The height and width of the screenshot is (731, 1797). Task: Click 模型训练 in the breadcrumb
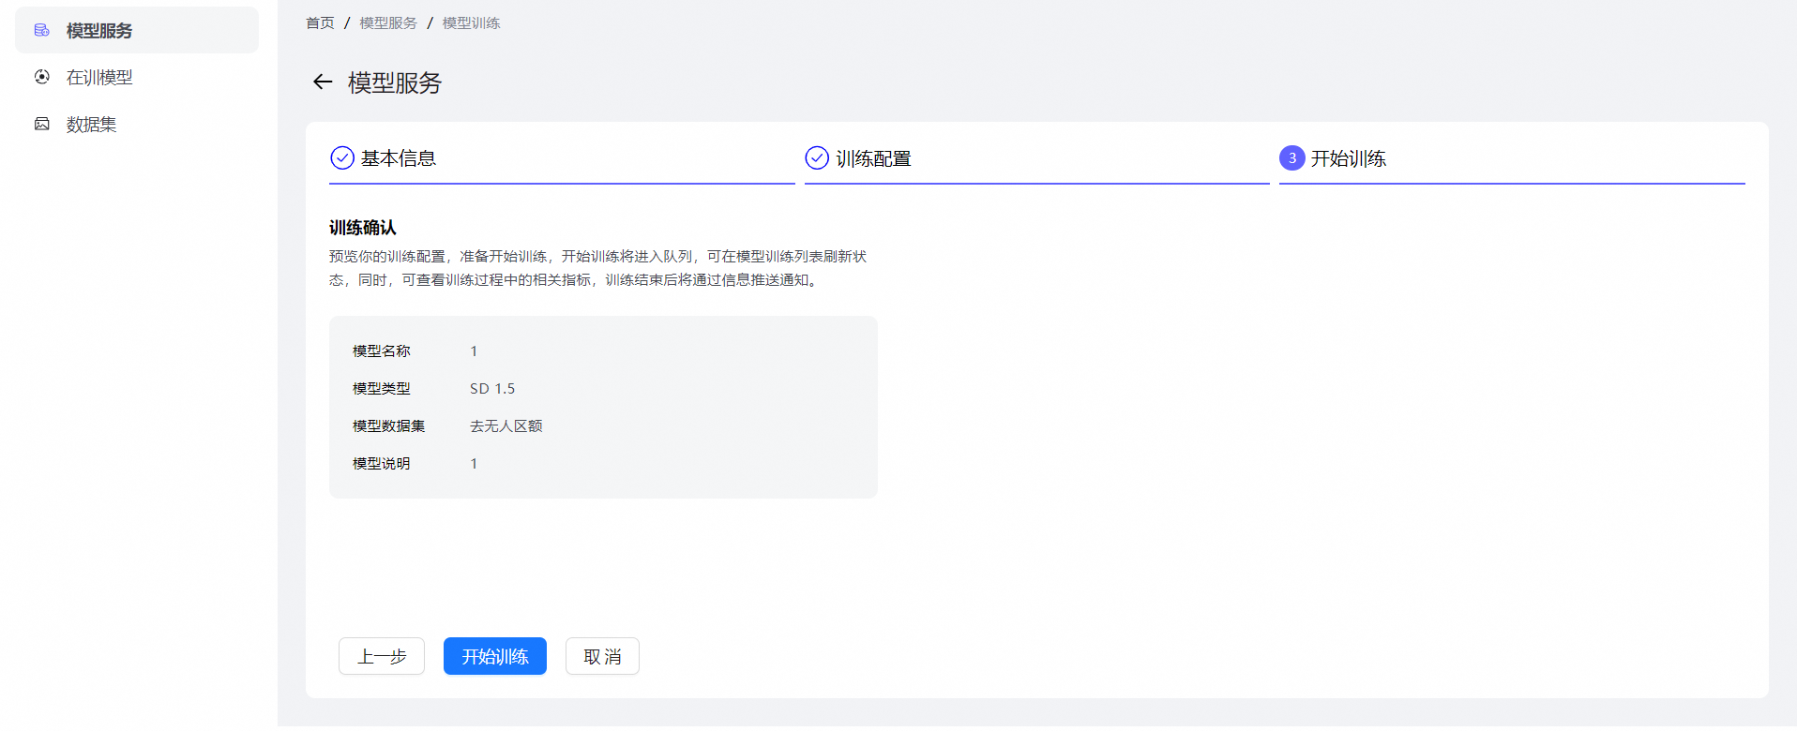pyautogui.click(x=471, y=22)
